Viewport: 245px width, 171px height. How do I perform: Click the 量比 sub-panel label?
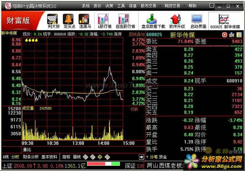tap(27, 150)
